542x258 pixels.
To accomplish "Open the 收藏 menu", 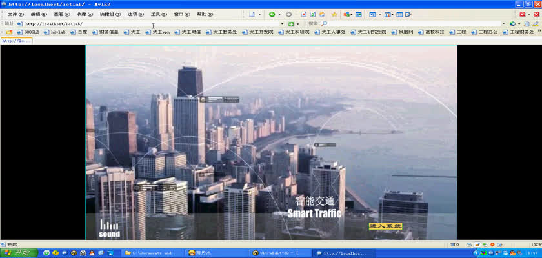I will [x=85, y=14].
